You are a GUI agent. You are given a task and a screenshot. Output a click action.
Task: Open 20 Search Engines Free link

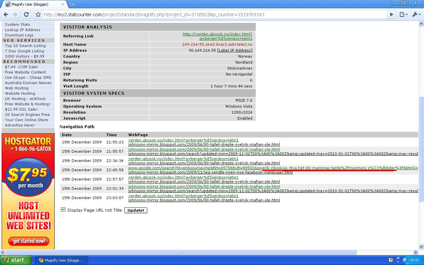[x=27, y=115]
